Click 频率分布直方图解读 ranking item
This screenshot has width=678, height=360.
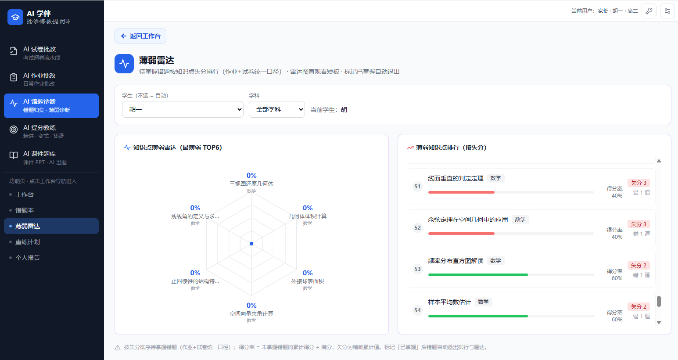531,269
